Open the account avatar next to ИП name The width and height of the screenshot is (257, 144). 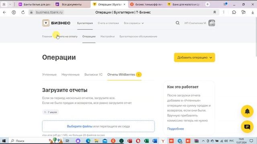(x=212, y=23)
